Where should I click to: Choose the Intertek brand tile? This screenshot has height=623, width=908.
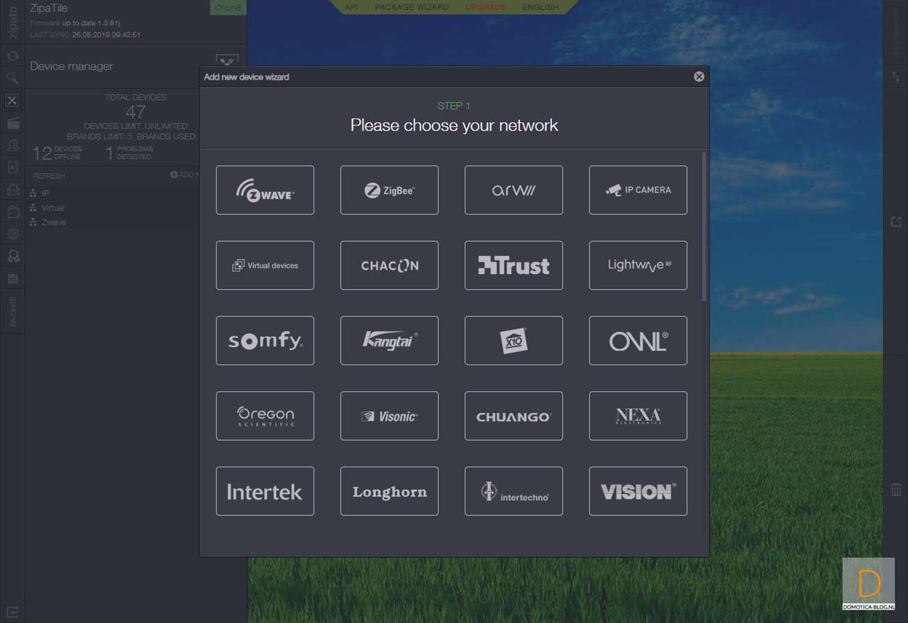(265, 492)
